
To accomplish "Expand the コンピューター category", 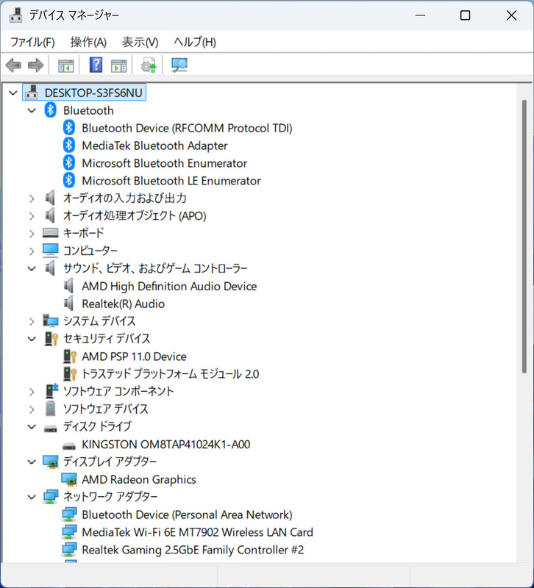I will [32, 251].
